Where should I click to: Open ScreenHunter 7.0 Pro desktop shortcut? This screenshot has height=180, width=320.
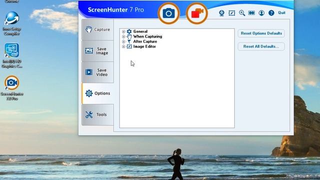[x=12, y=88]
